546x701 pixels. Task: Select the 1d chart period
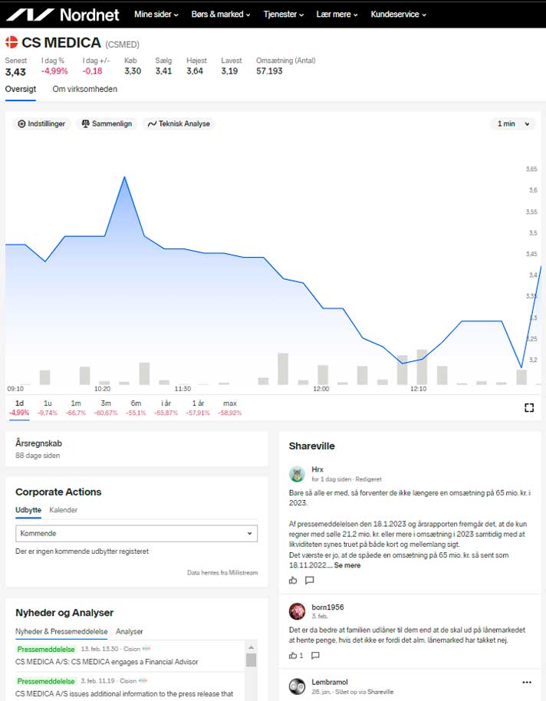(19, 408)
